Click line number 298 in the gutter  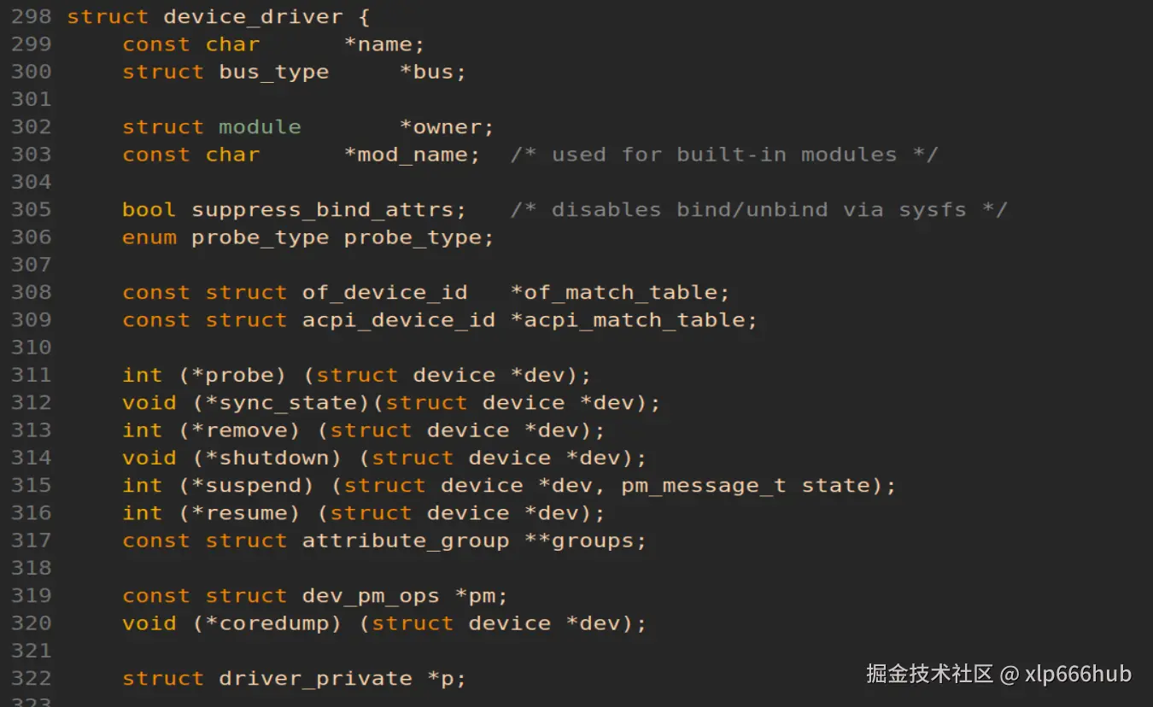point(31,16)
